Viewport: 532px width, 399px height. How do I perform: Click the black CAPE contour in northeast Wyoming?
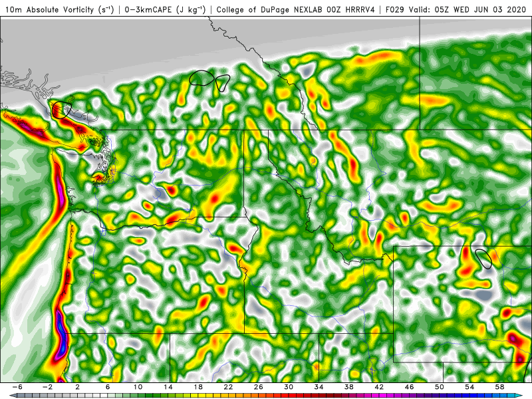(483, 259)
